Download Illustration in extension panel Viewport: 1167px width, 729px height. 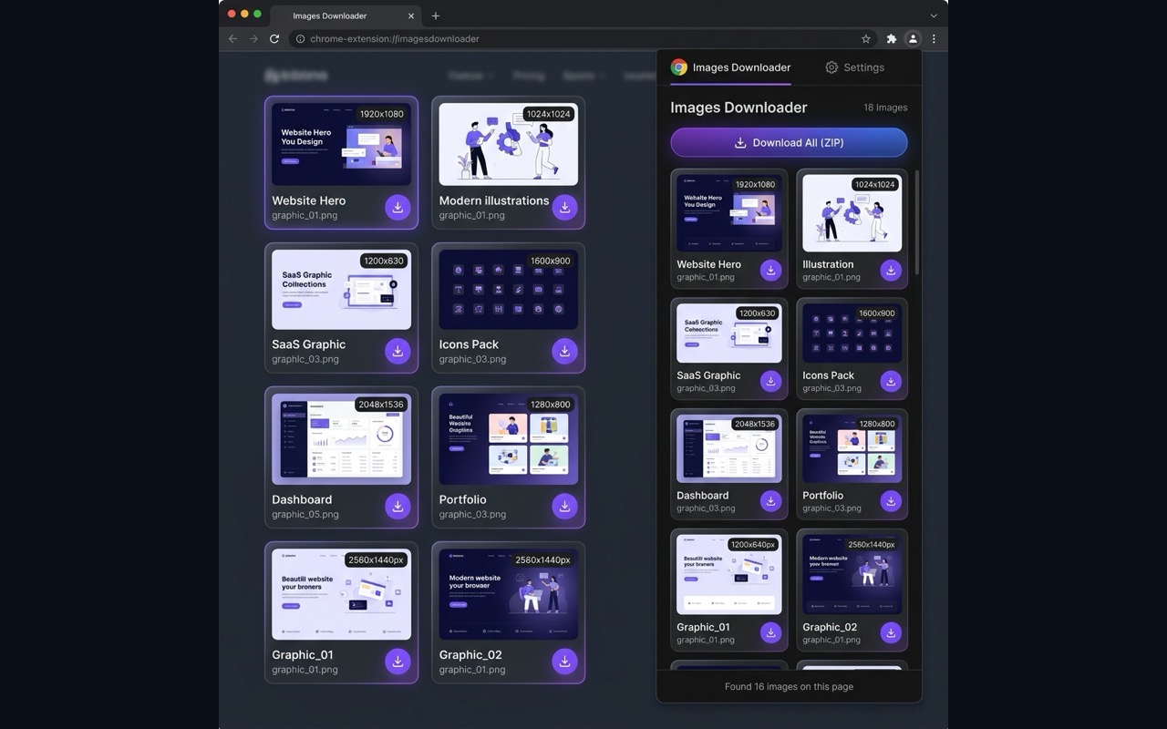click(x=891, y=270)
